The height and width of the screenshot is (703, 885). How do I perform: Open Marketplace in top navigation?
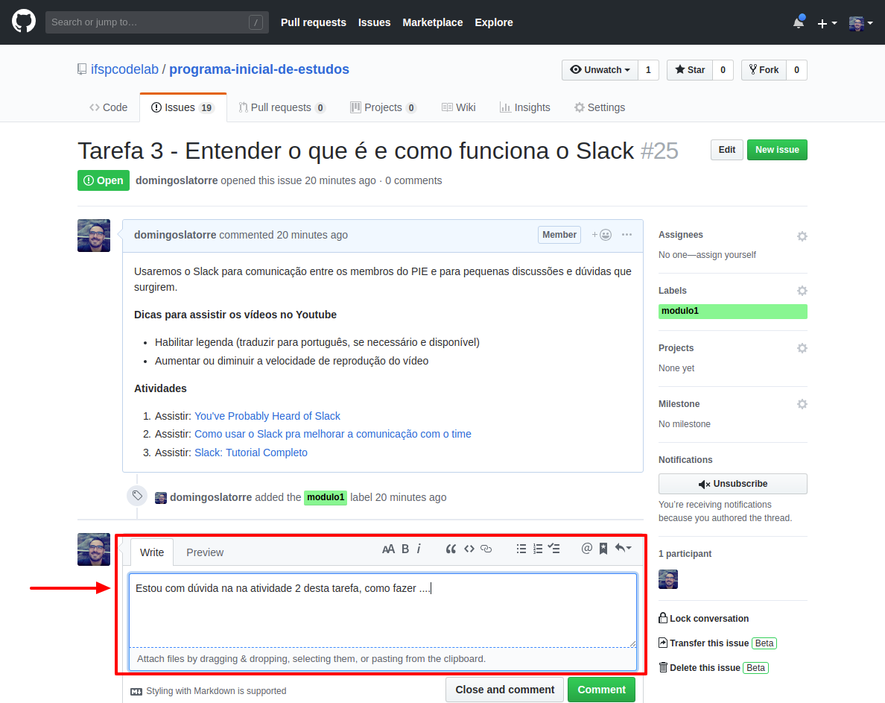click(x=432, y=22)
